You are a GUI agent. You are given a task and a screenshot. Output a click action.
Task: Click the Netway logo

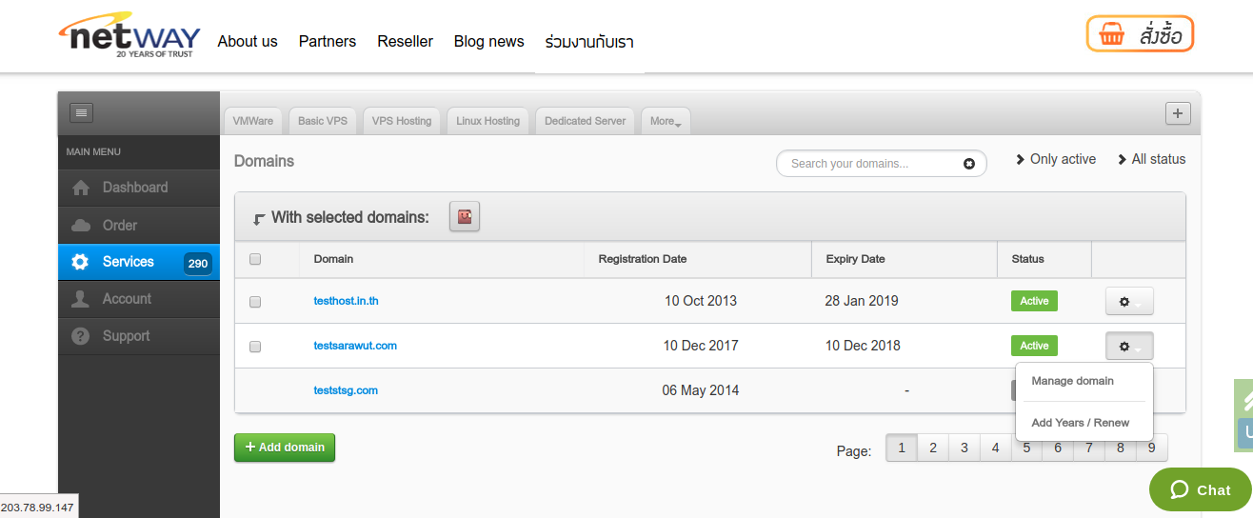coord(129,36)
